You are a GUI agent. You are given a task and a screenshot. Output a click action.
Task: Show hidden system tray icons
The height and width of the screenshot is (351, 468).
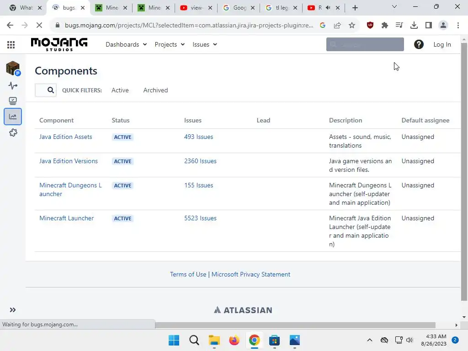pos(369,340)
